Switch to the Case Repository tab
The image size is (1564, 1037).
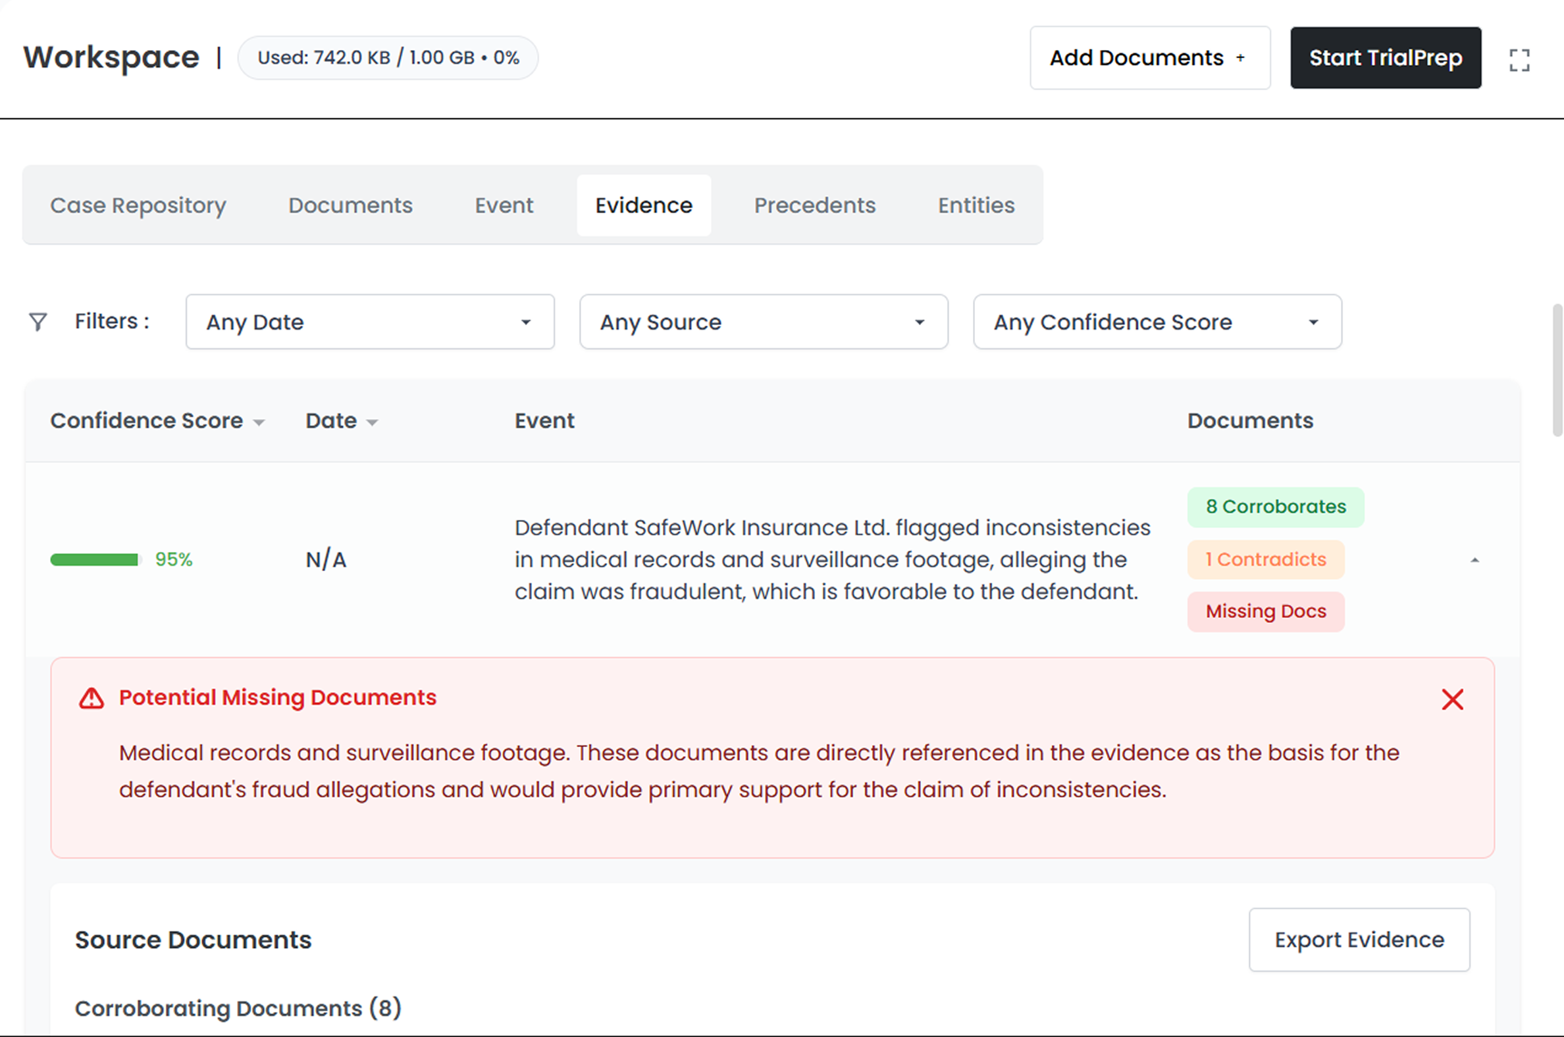138,206
